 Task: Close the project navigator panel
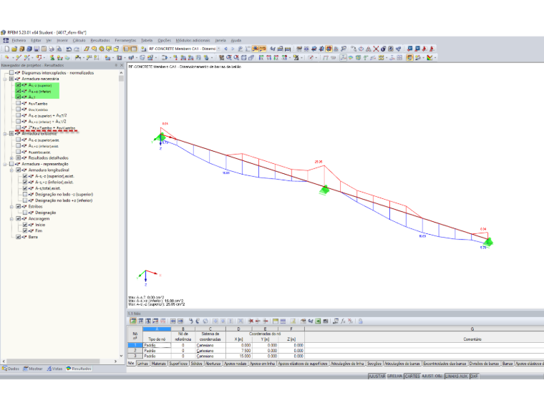[122, 65]
